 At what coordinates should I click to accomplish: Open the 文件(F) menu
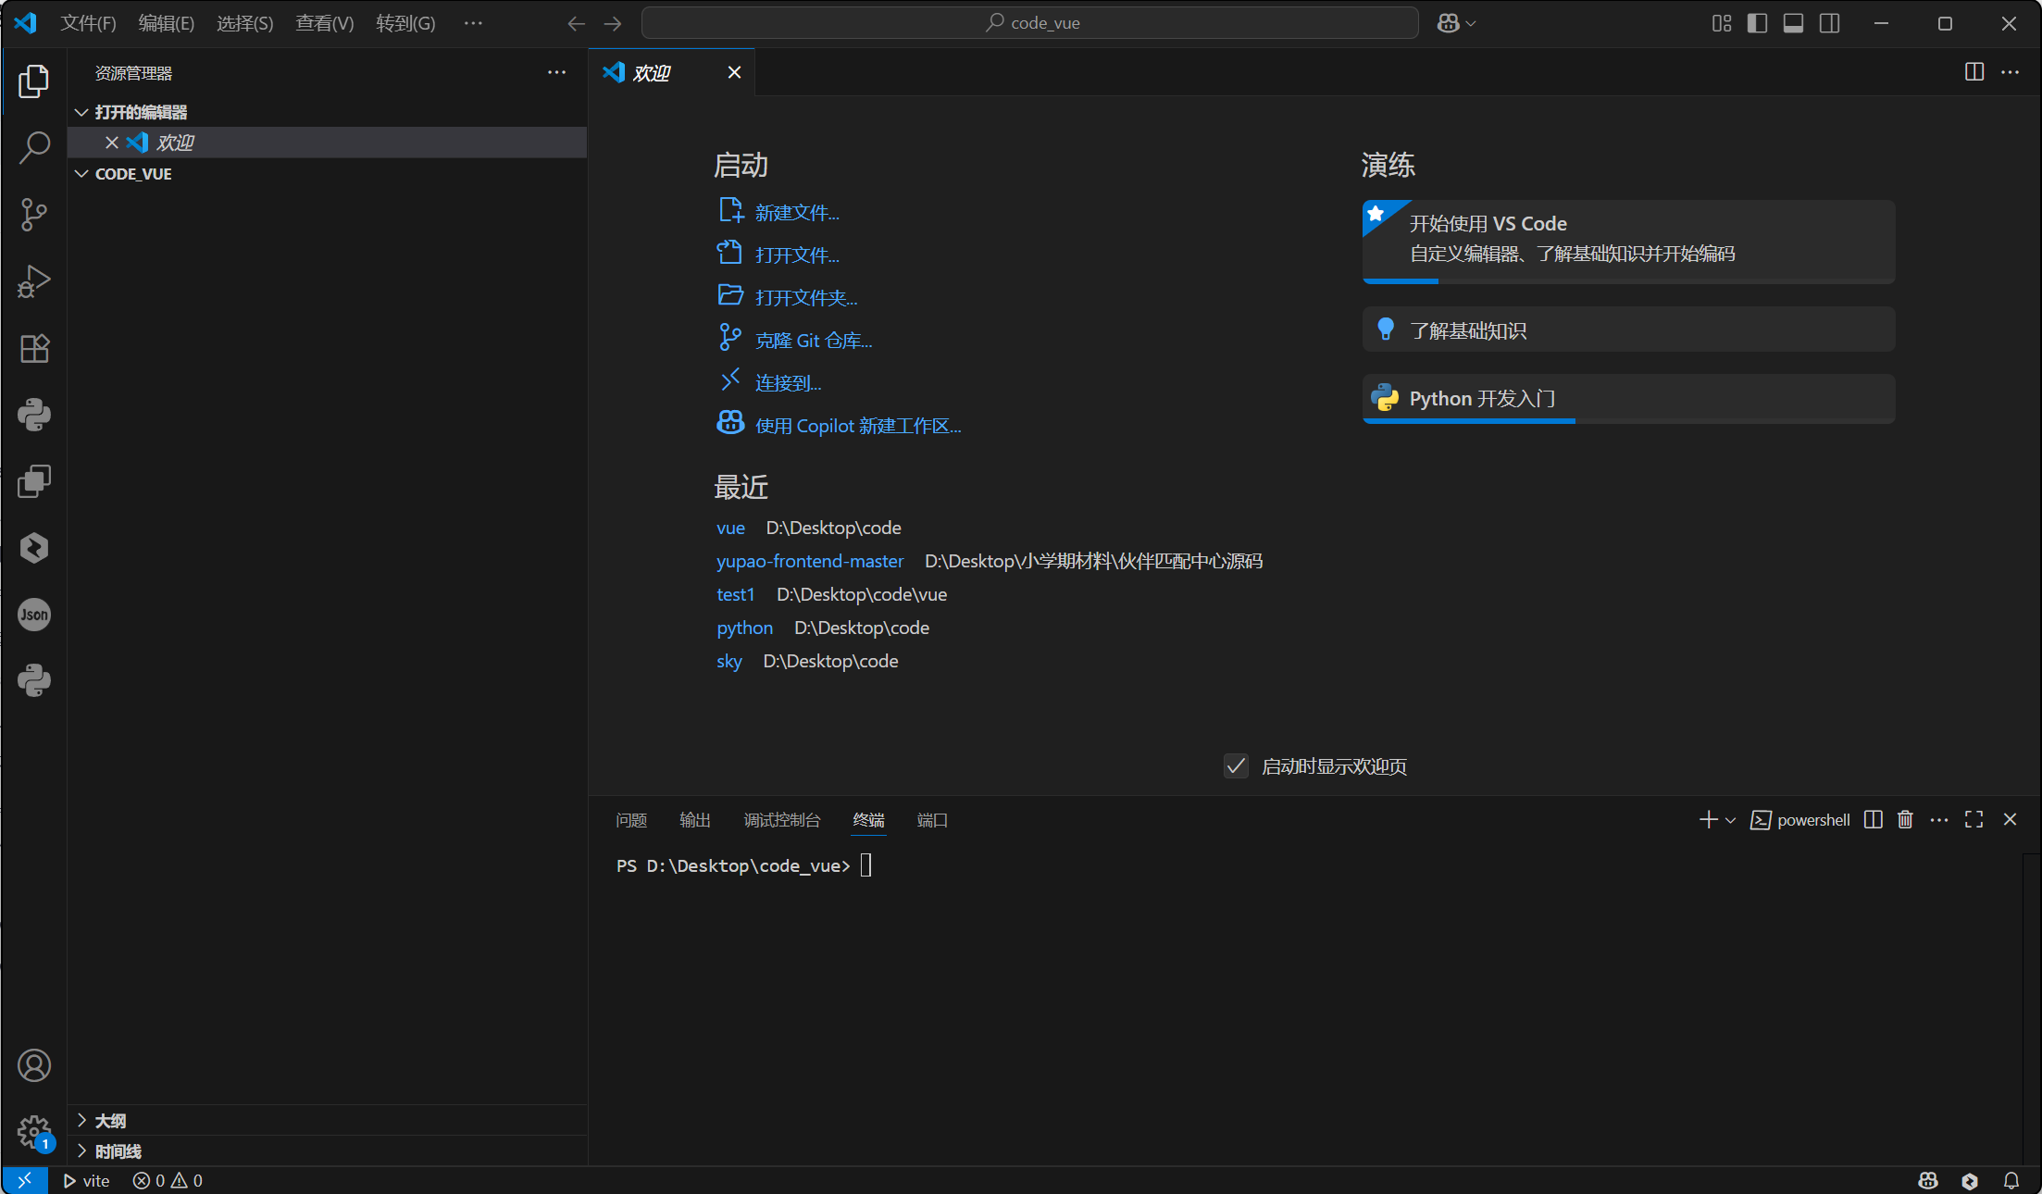tap(88, 23)
